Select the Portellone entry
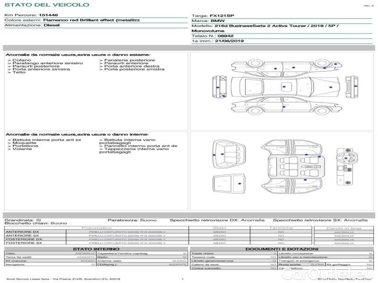This screenshot has width=378, height=283. click(23, 146)
